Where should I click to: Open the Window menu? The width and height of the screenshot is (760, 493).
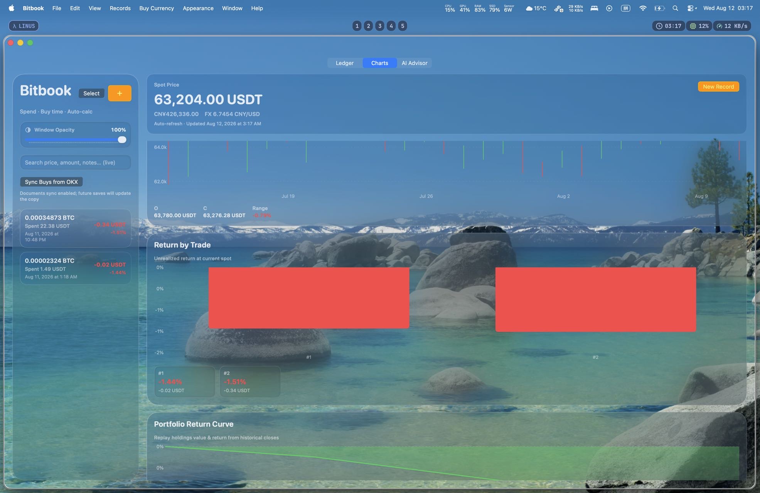tap(232, 8)
